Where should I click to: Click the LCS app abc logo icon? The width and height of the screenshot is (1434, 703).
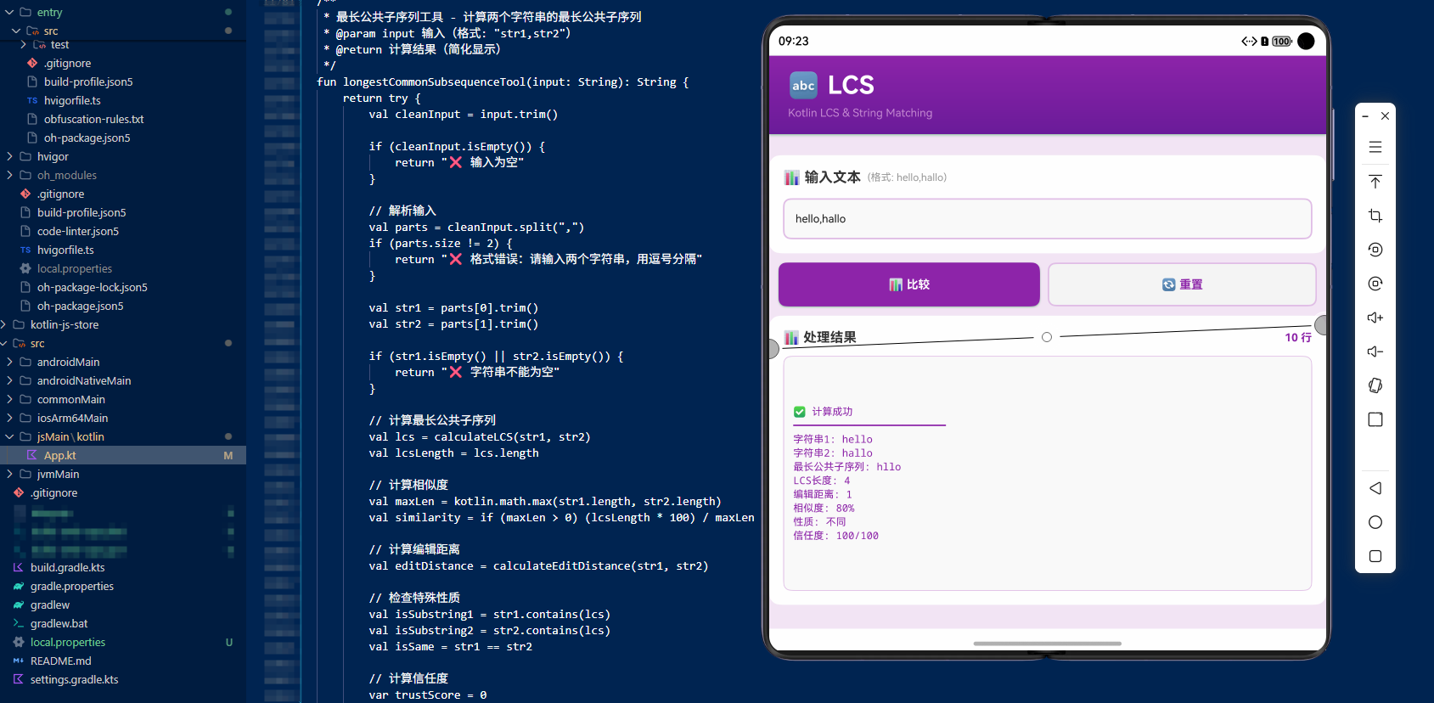tap(803, 85)
